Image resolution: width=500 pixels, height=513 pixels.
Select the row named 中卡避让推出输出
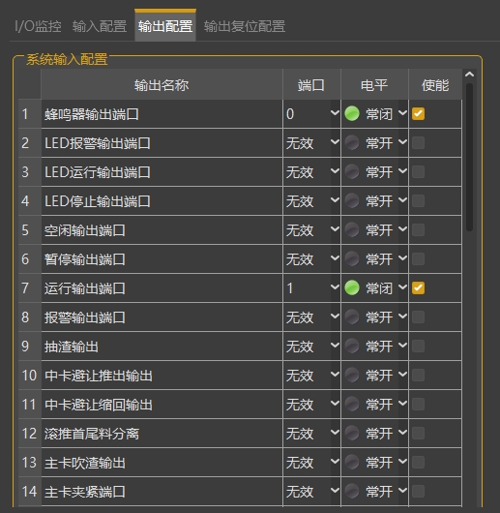240,375
